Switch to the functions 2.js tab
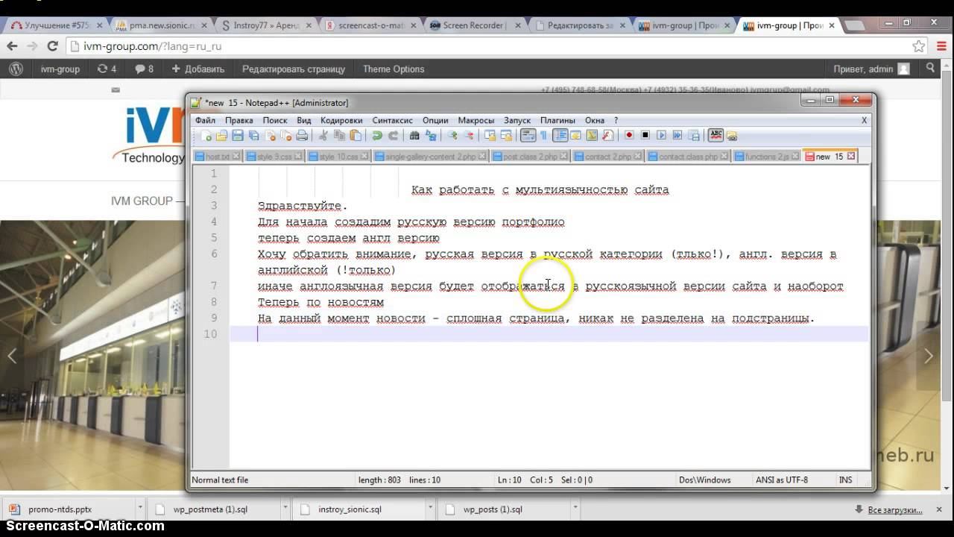 767,157
